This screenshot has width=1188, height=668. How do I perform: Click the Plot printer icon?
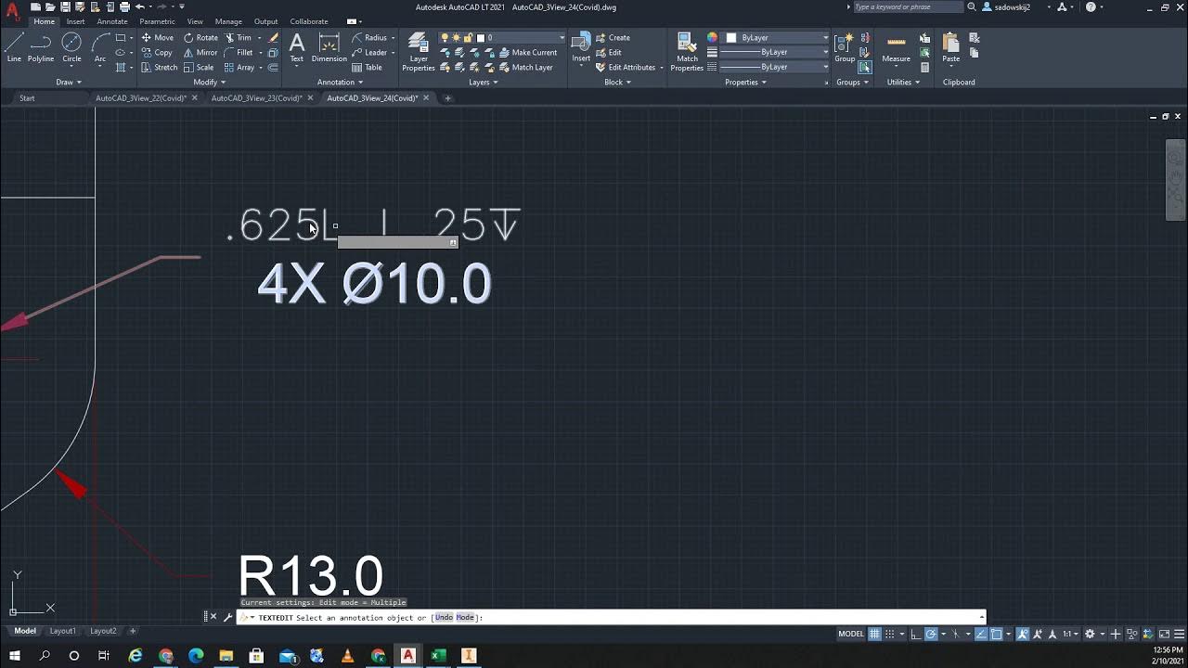(124, 6)
